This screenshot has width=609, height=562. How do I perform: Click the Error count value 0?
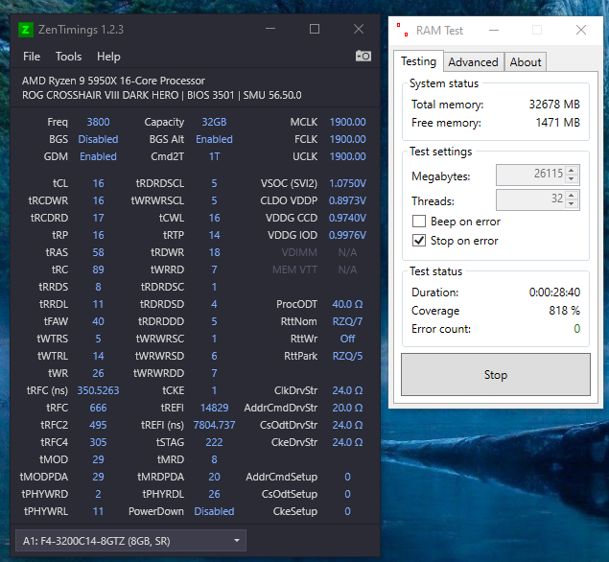pos(577,329)
